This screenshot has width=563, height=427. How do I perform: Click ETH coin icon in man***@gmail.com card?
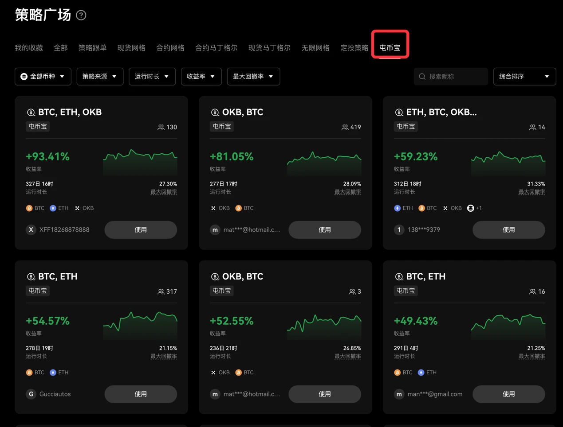pyautogui.click(x=421, y=373)
